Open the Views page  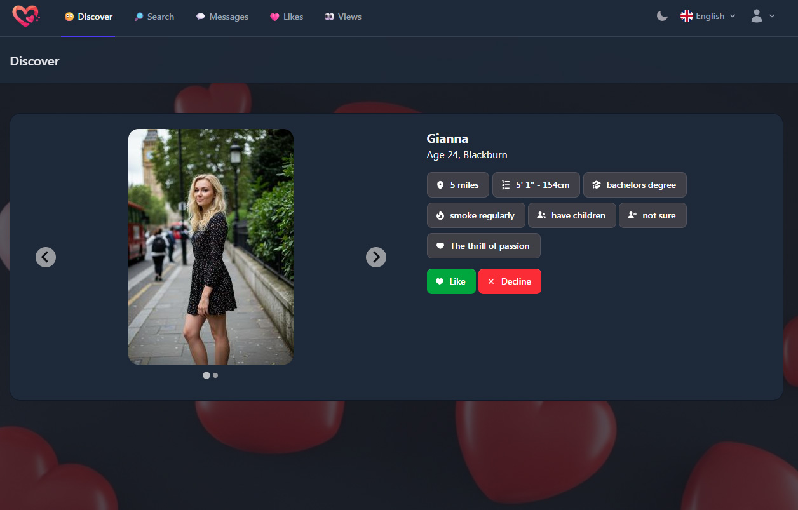[343, 17]
